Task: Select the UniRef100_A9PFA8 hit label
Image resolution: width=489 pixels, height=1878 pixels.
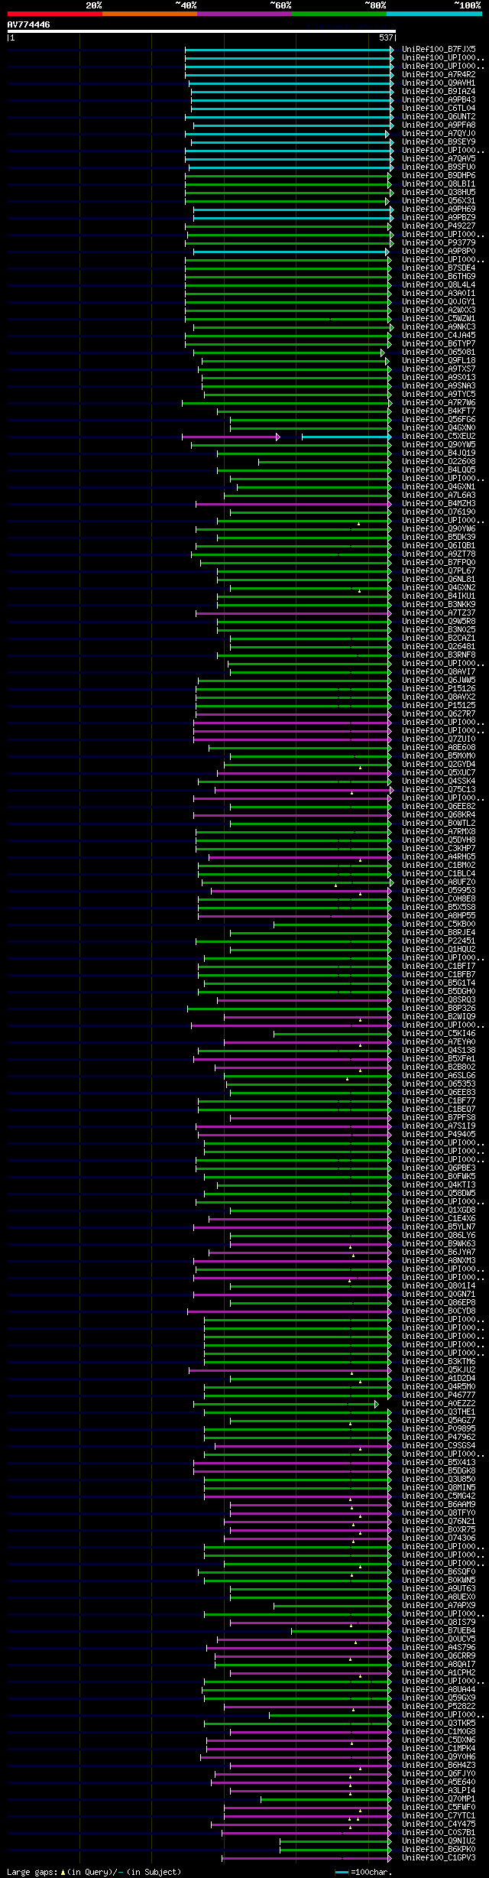Action: click(439, 125)
